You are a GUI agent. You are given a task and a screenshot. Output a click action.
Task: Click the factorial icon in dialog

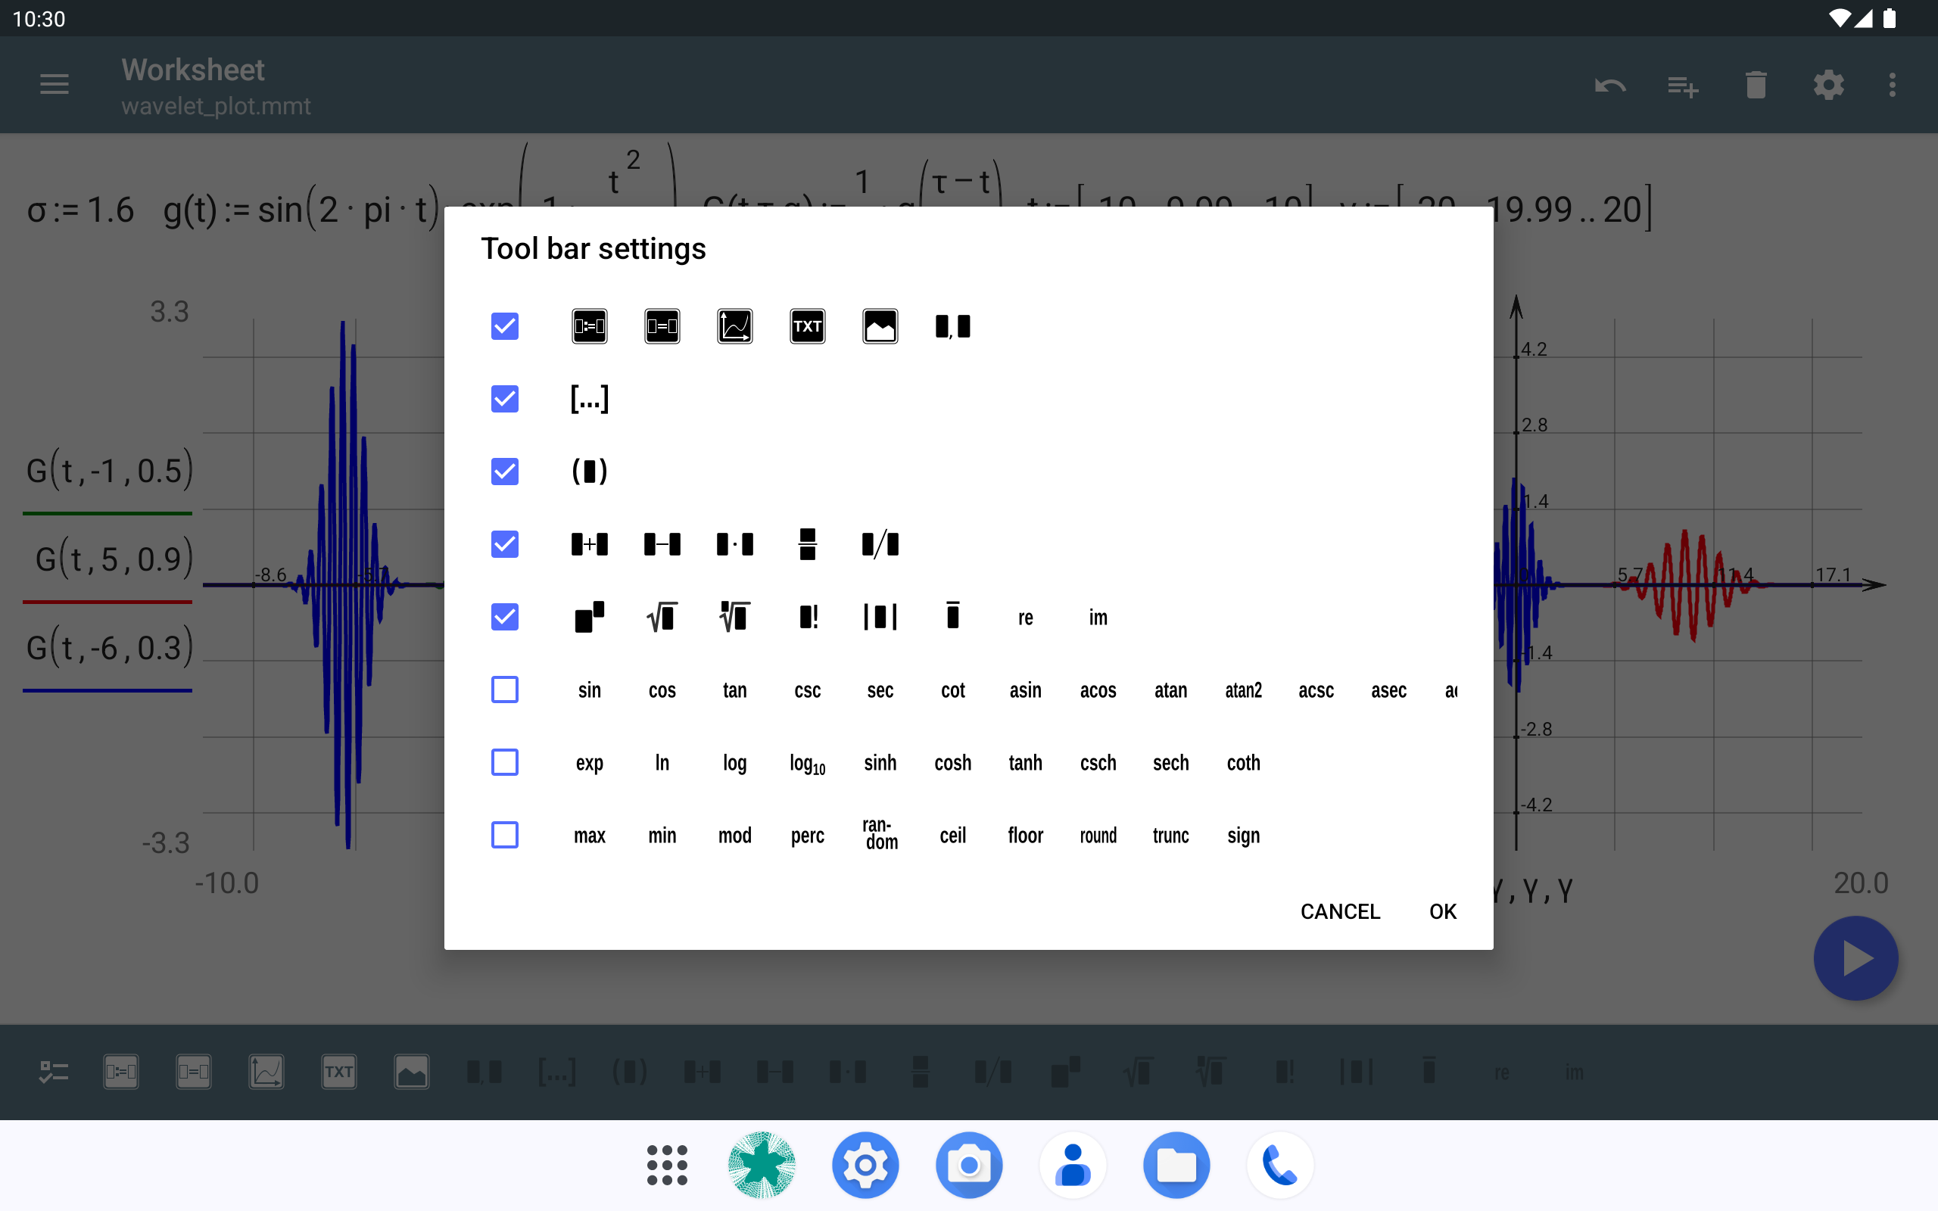tap(807, 618)
